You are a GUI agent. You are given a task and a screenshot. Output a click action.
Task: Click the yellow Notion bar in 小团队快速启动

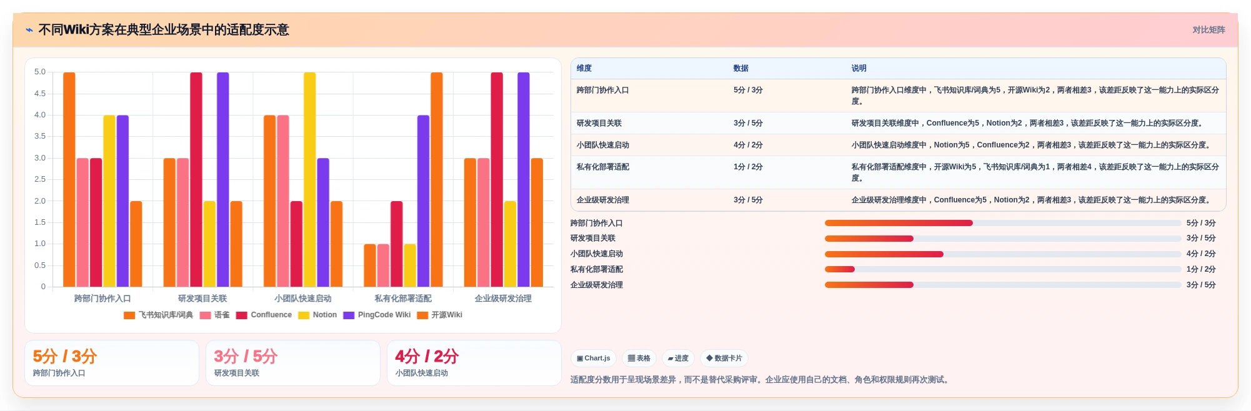click(x=309, y=179)
